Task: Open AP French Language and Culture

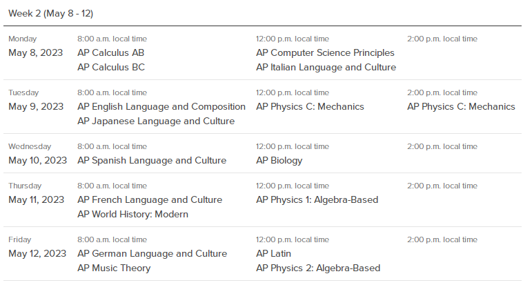Action: [x=150, y=199]
